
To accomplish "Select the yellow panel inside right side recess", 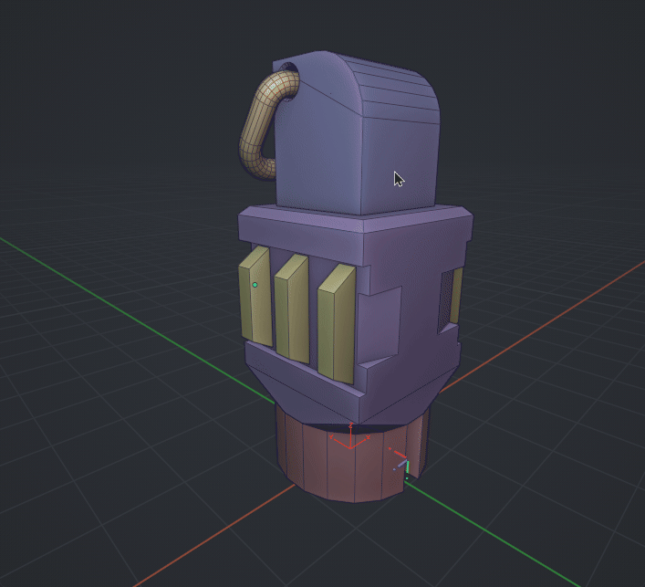I will [456, 295].
